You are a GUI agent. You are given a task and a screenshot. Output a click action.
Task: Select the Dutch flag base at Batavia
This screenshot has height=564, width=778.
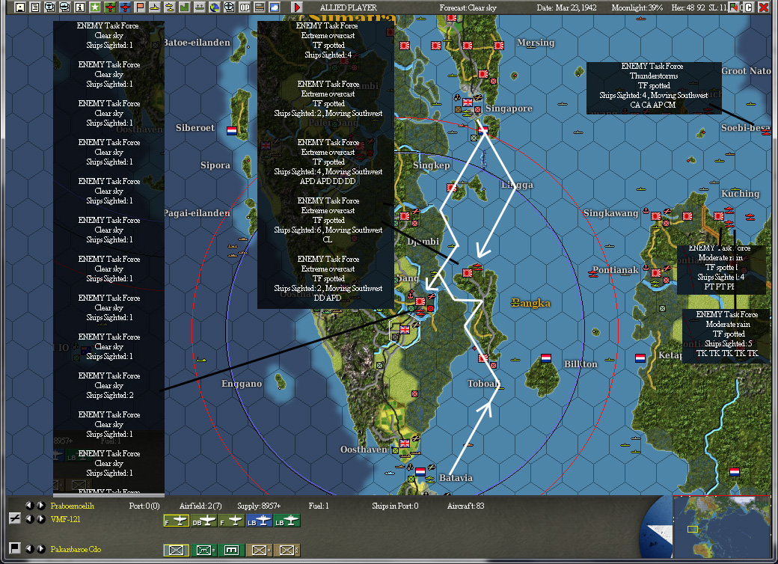pos(420,472)
